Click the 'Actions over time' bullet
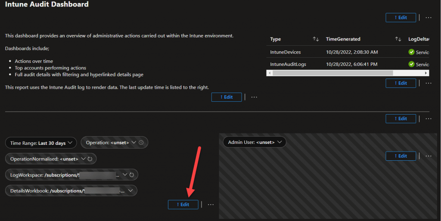441x221 pixels. click(x=34, y=61)
